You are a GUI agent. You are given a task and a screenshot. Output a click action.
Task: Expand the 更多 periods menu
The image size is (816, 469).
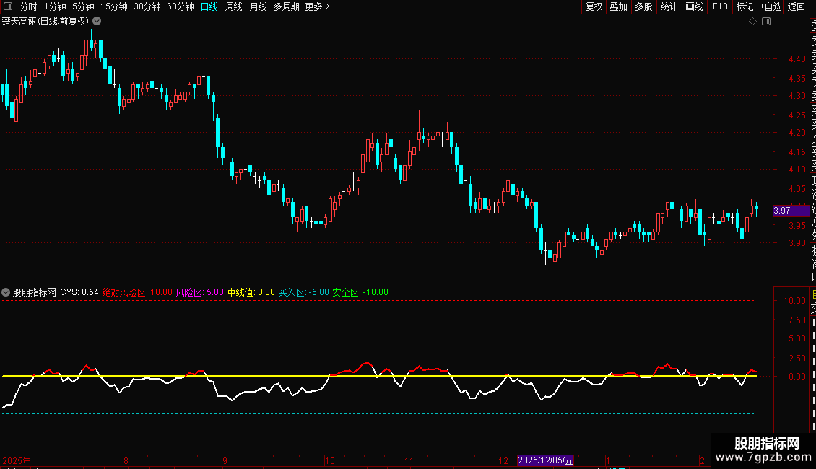pyautogui.click(x=317, y=6)
